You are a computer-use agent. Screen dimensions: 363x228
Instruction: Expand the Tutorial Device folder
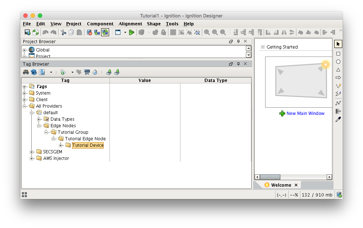coord(61,145)
